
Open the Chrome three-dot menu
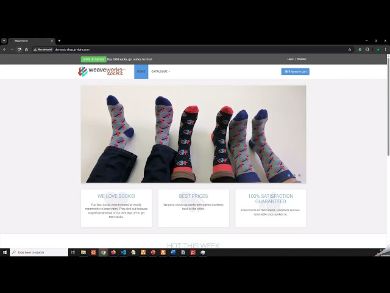385,49
